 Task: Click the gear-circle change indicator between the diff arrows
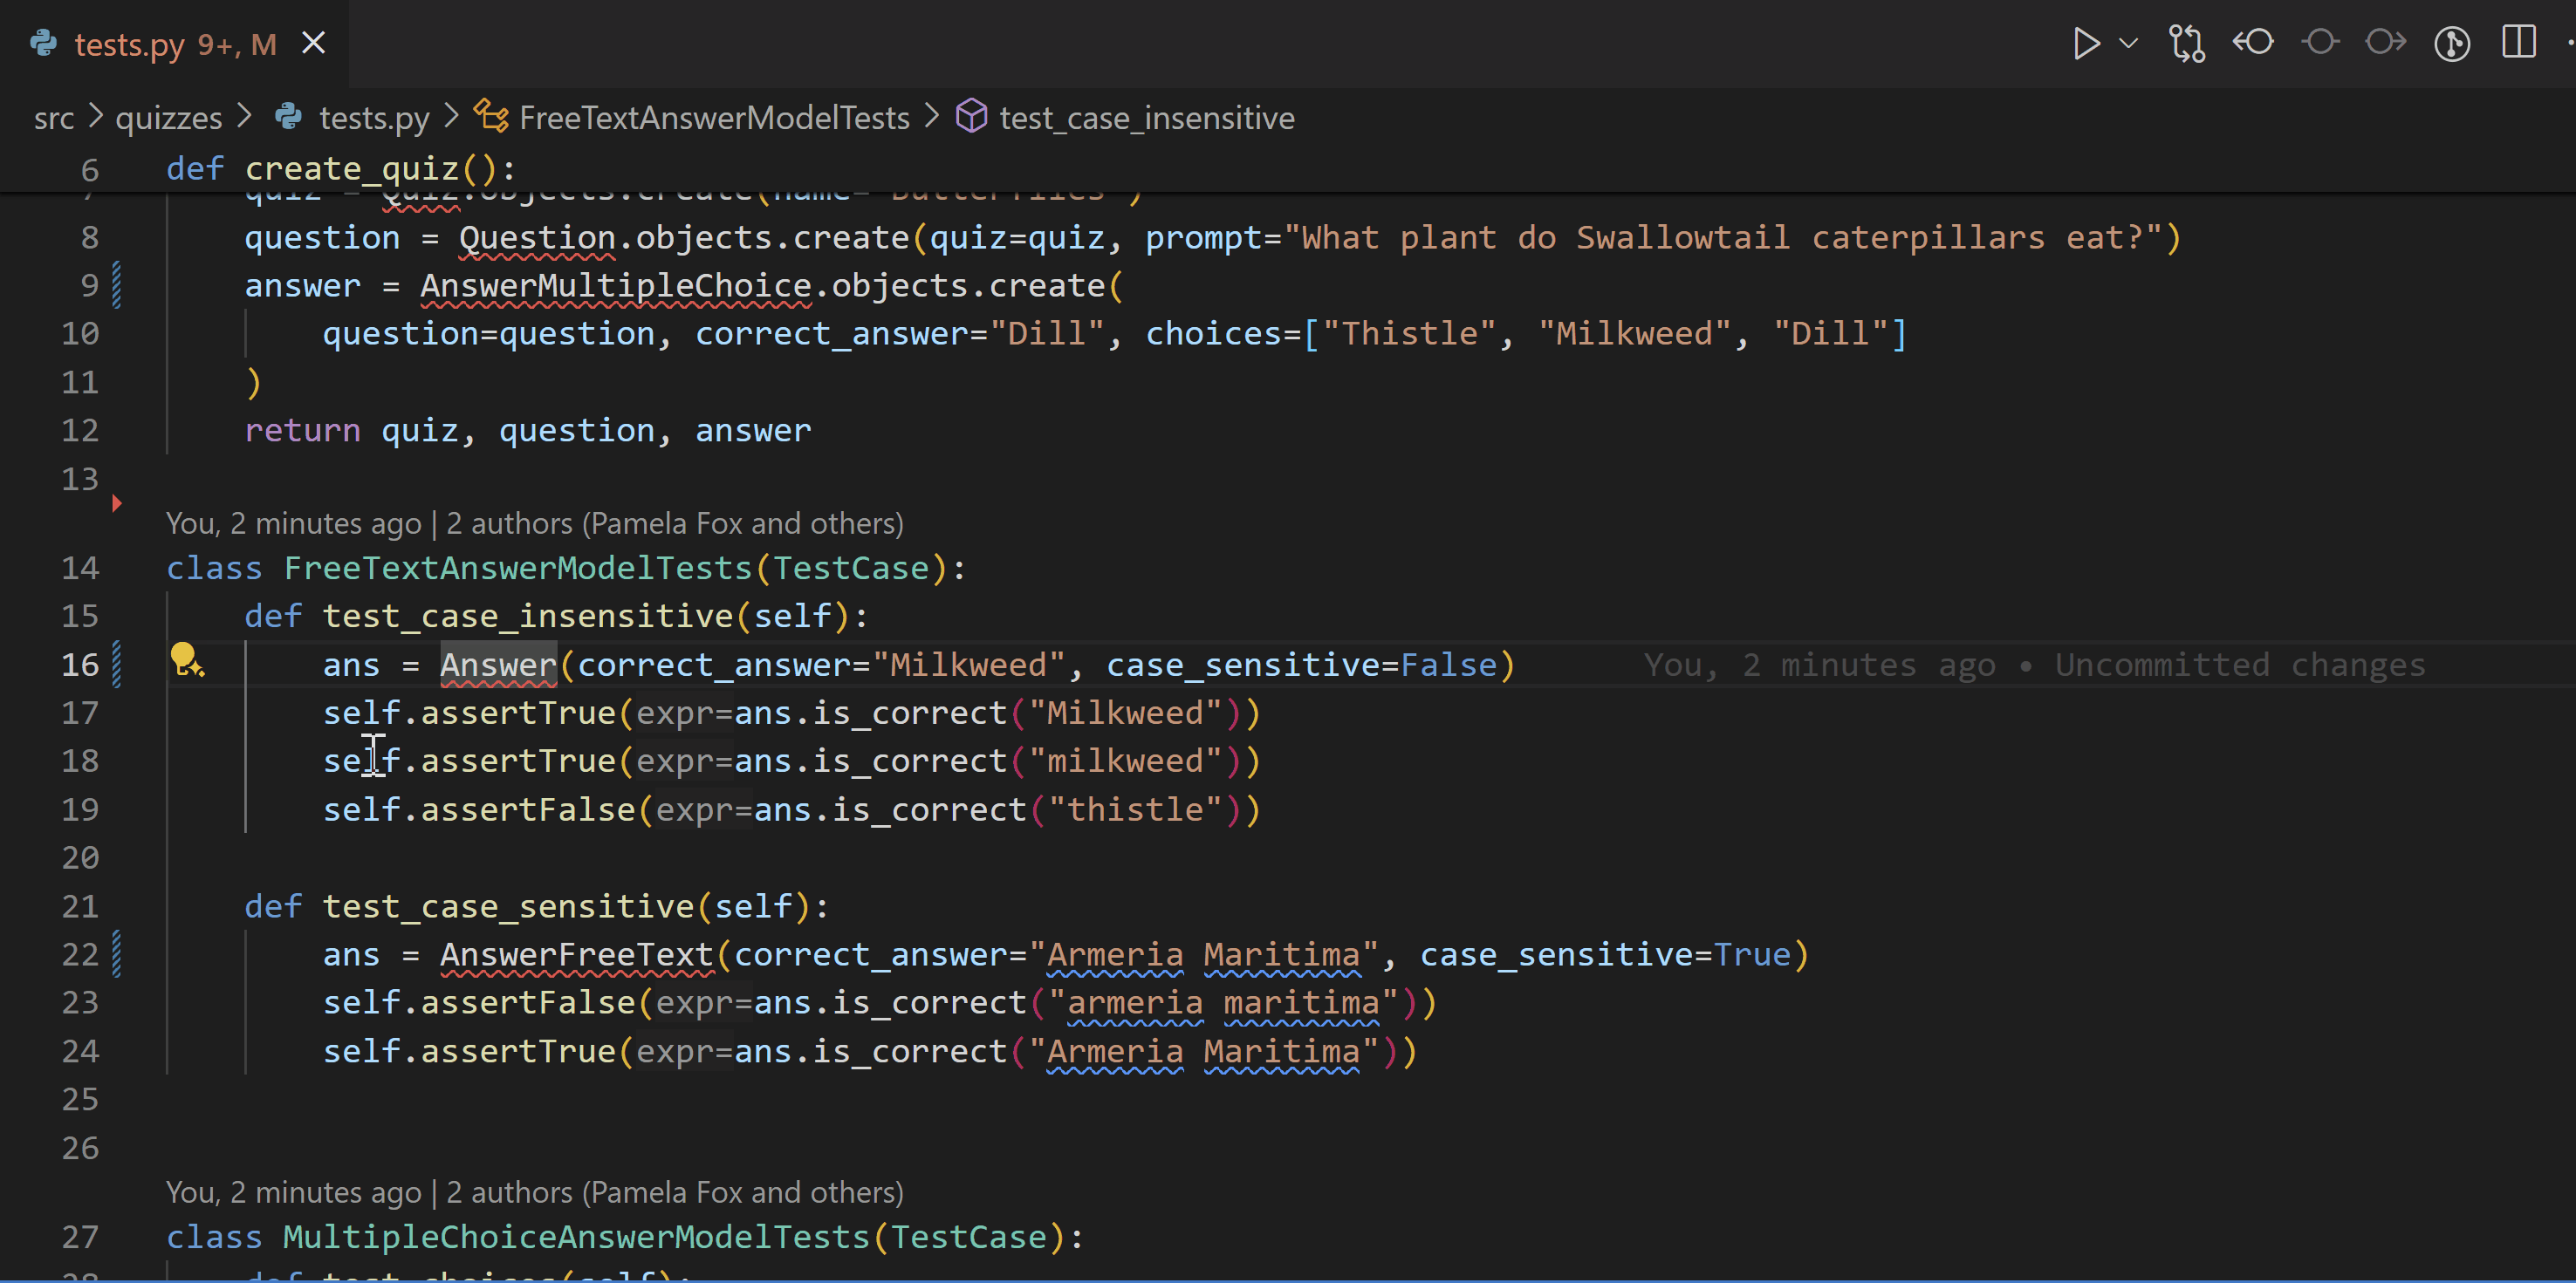(2320, 43)
